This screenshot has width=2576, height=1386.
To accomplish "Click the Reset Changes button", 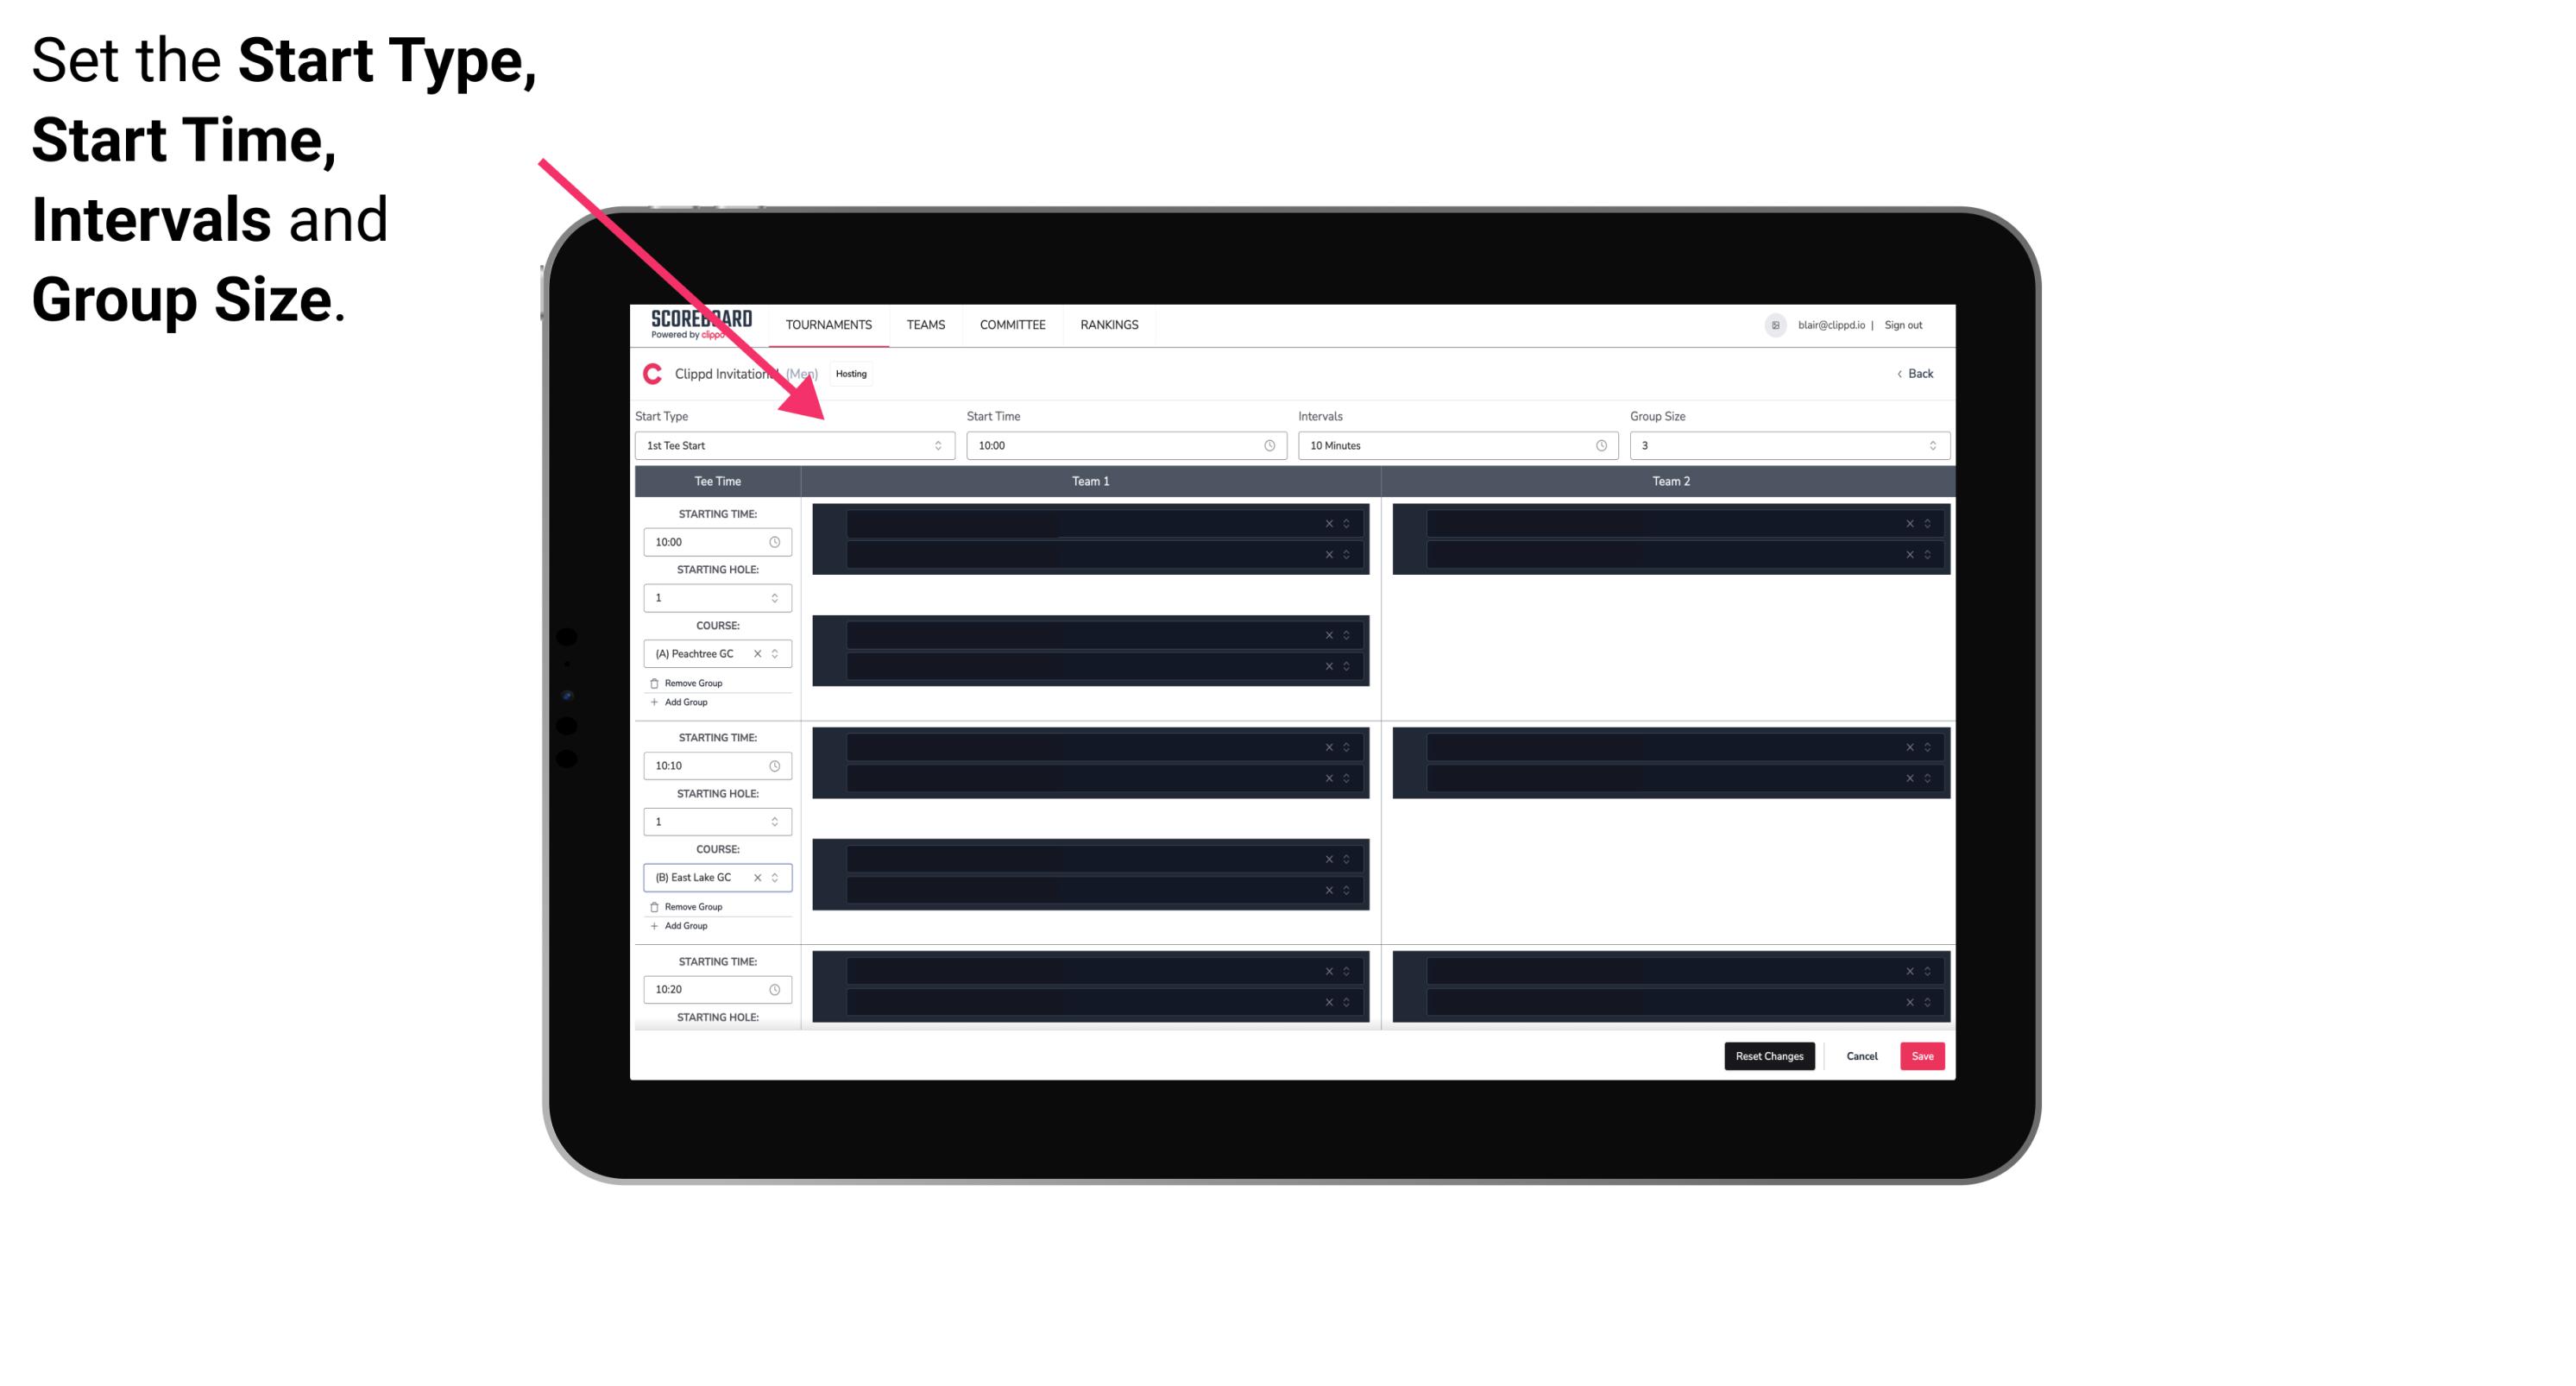I will (1771, 1055).
